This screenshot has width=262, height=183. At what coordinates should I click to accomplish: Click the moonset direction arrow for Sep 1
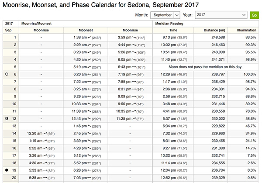[90, 38]
